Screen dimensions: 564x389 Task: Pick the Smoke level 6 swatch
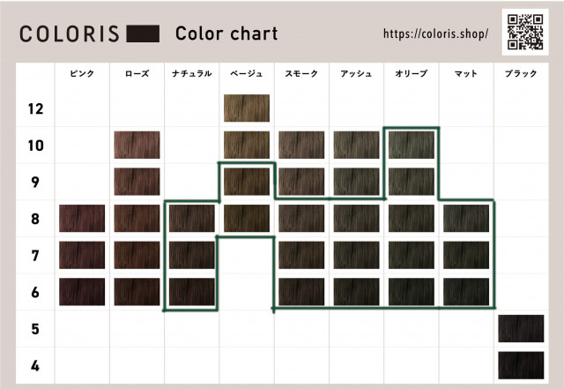click(x=301, y=291)
